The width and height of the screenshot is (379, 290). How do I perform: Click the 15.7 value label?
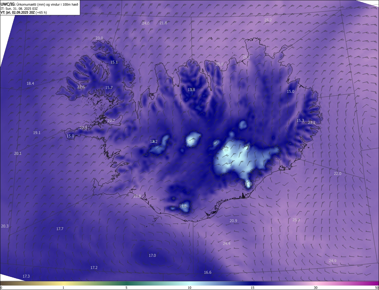[109, 87]
